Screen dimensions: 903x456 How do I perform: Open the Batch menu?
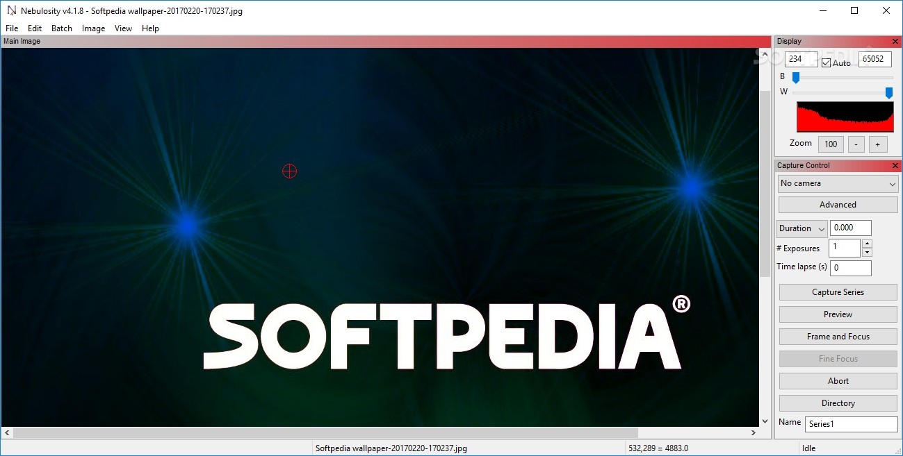pos(62,28)
